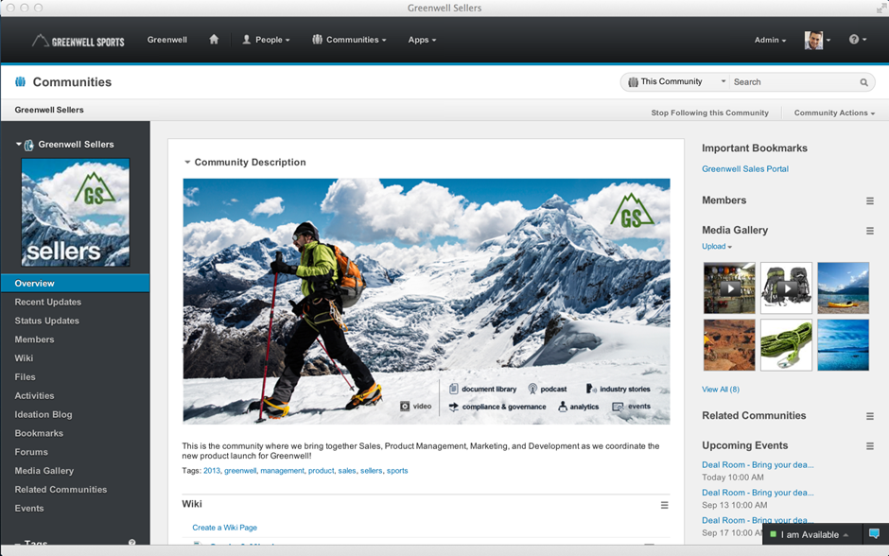This screenshot has height=556, width=889.
Task: Expand the Community Actions dropdown
Action: coord(833,113)
